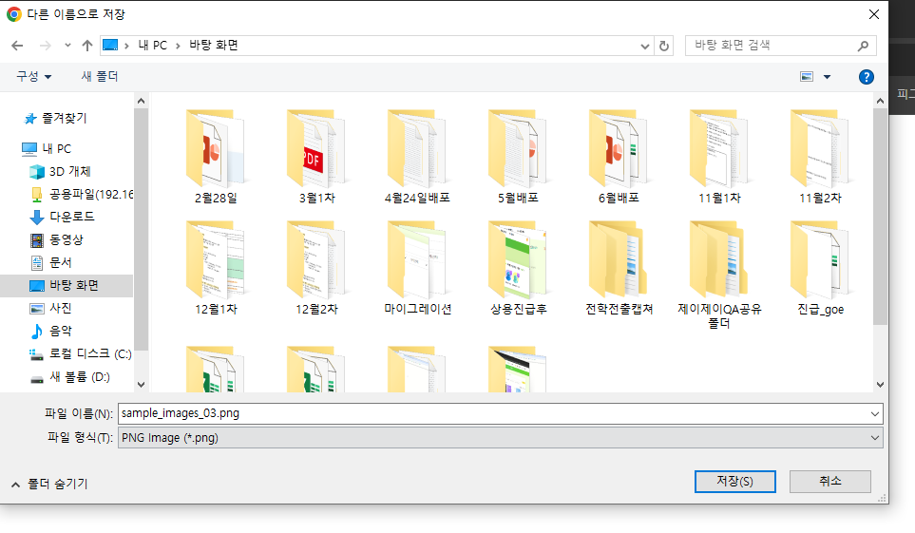915x533 pixels.
Task: Open the help question mark icon
Action: (x=866, y=77)
